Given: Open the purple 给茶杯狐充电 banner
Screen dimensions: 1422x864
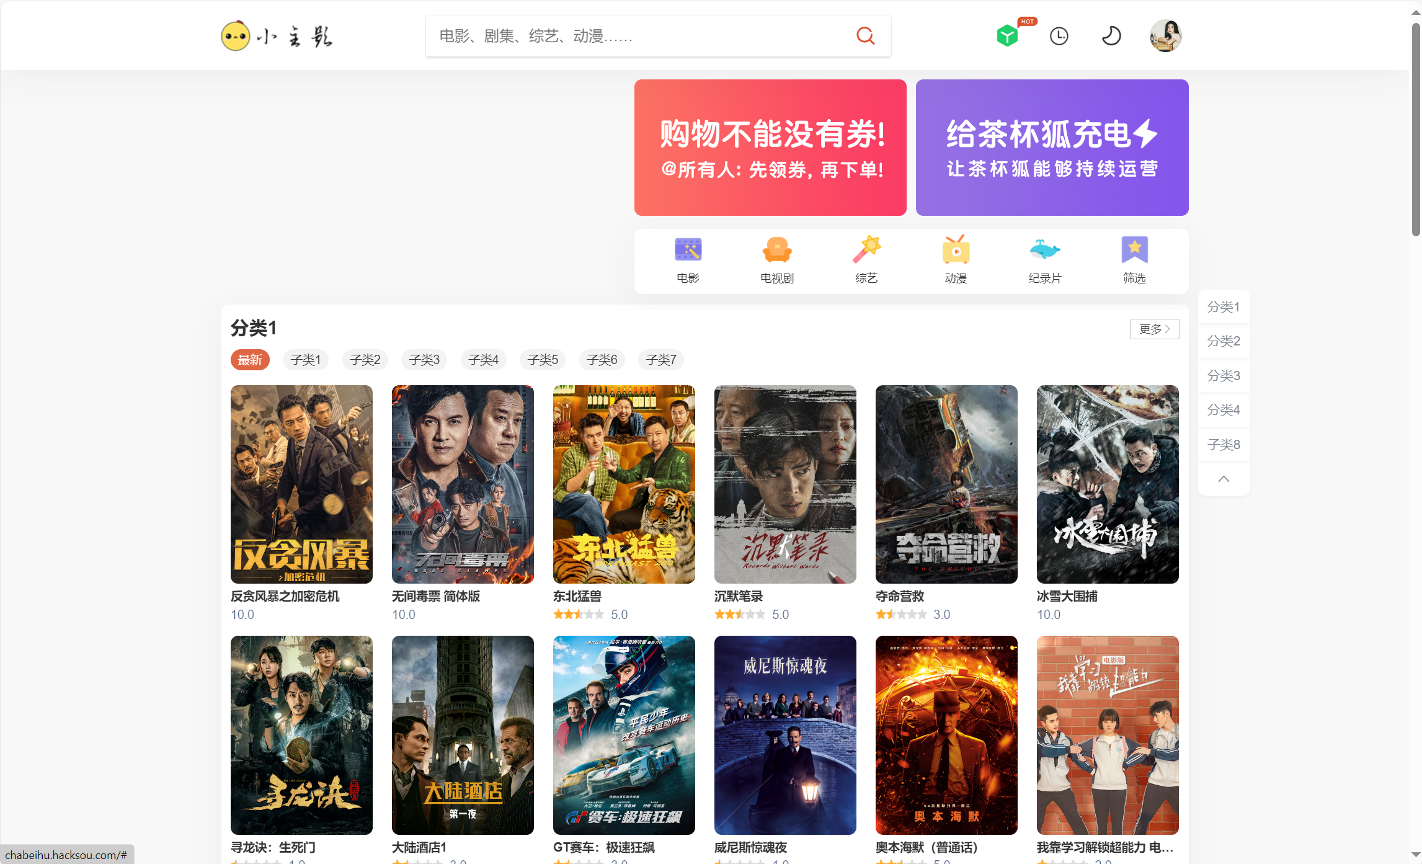Looking at the screenshot, I should pos(1052,148).
